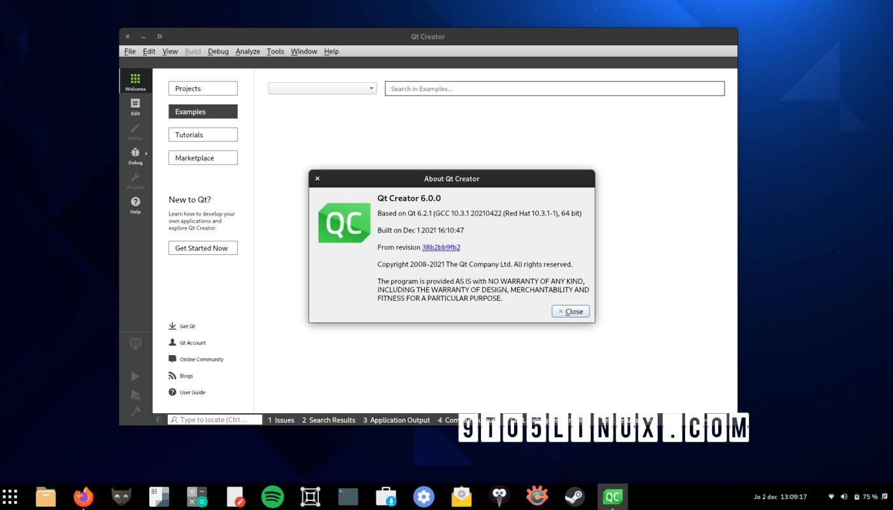This screenshot has width=893, height=510.
Task: Click the green Run arrow button
Action: pos(135,376)
